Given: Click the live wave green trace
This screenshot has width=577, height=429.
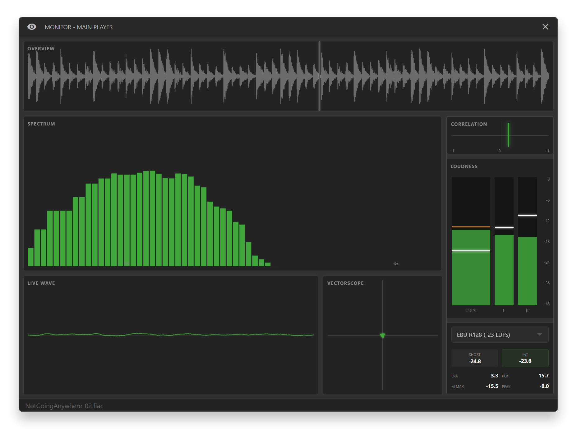Looking at the screenshot, I should pyautogui.click(x=171, y=335).
